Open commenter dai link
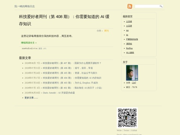This screenshot has width=180, height=135. (127, 30)
